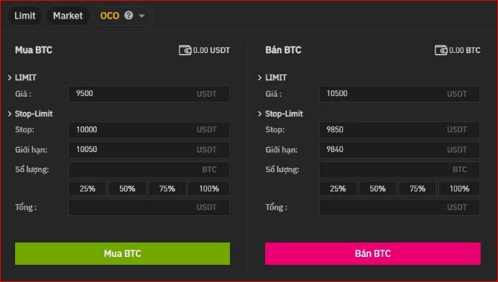The image size is (498, 282).
Task: Click the USDT wallet icon in Mua BTC
Action: pos(185,50)
